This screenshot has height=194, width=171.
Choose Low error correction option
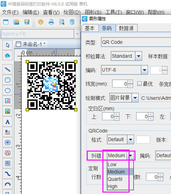tap(120, 164)
